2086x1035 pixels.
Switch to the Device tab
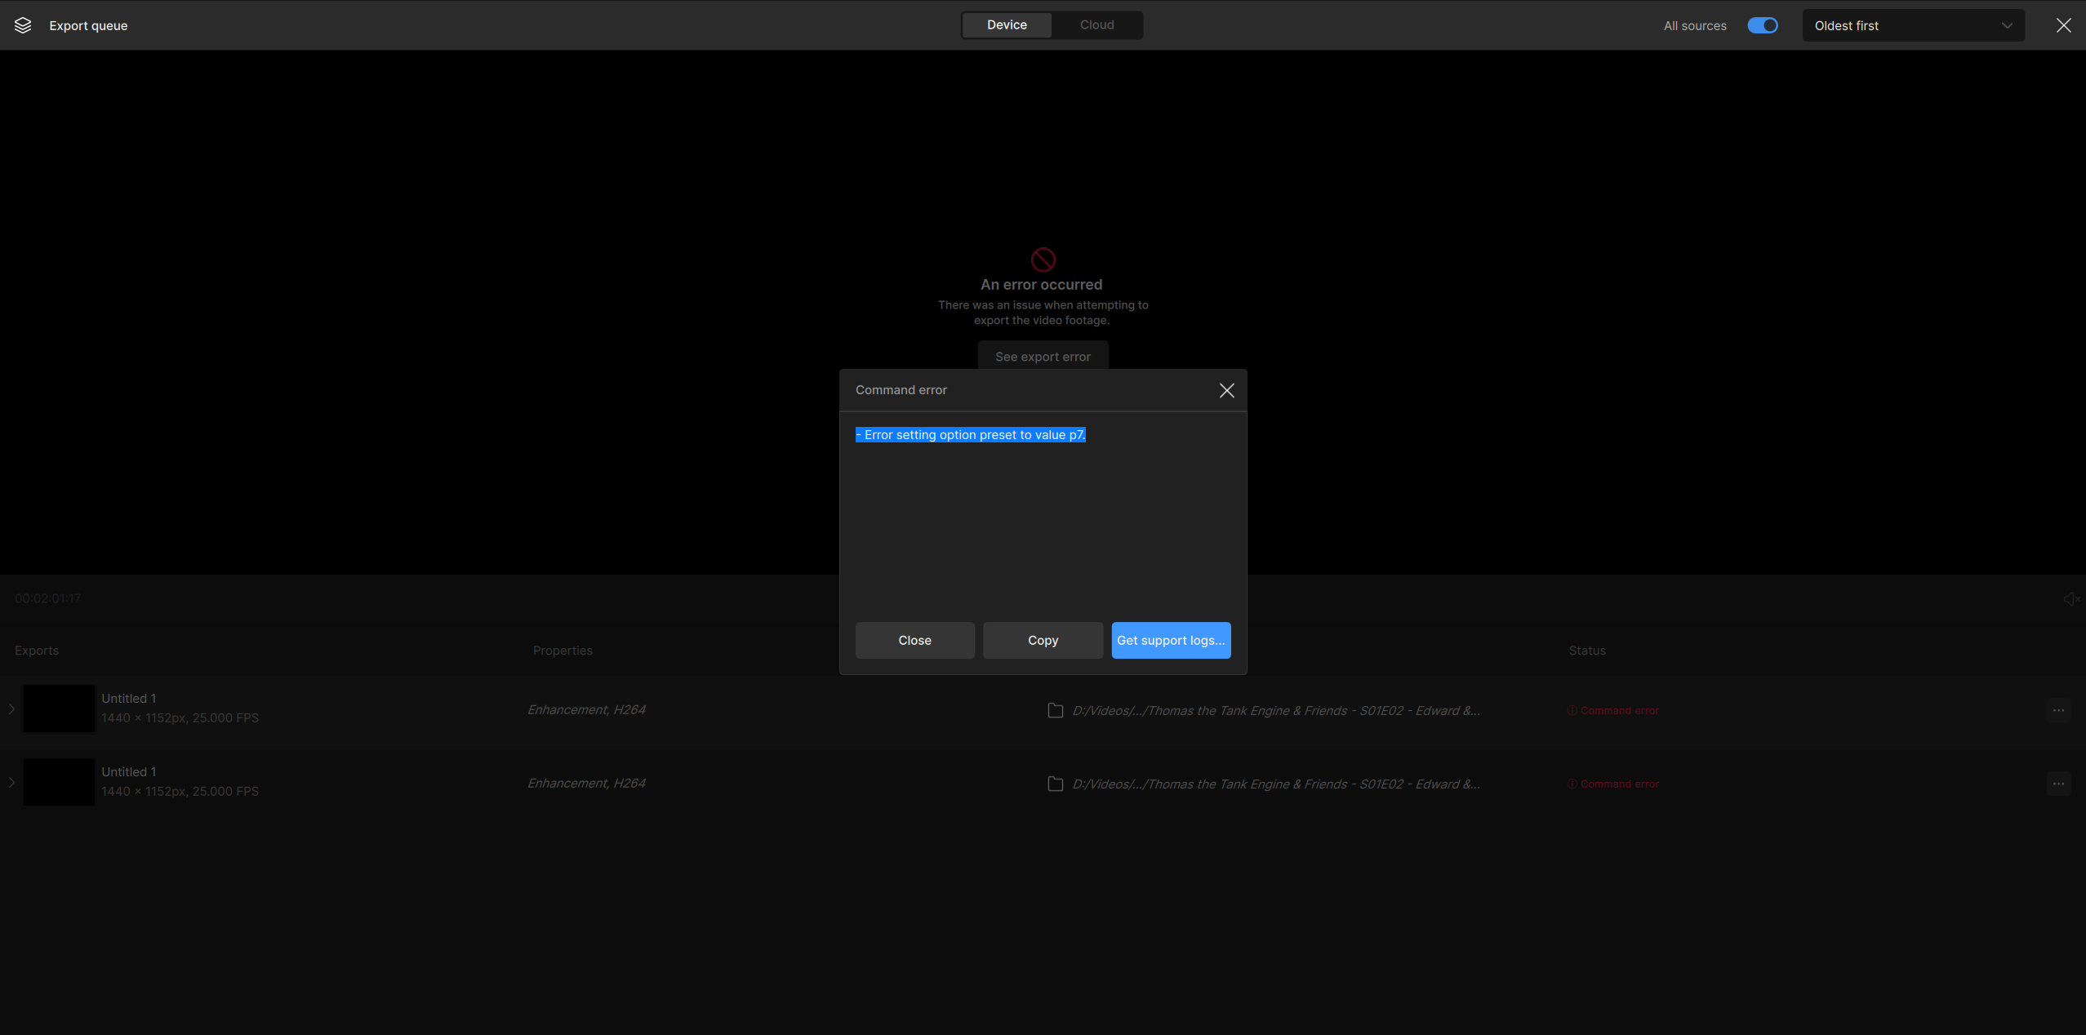click(1007, 25)
